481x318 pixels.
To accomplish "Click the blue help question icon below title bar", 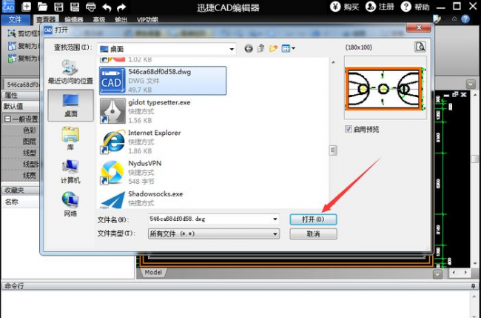I will point(465,19).
